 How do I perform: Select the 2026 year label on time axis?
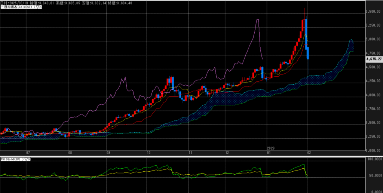click(x=270, y=148)
